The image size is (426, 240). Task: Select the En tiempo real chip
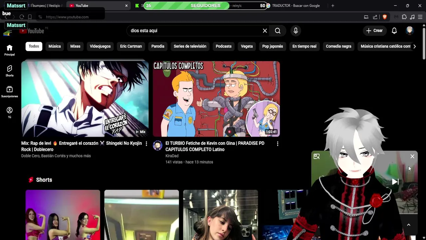pyautogui.click(x=304, y=46)
